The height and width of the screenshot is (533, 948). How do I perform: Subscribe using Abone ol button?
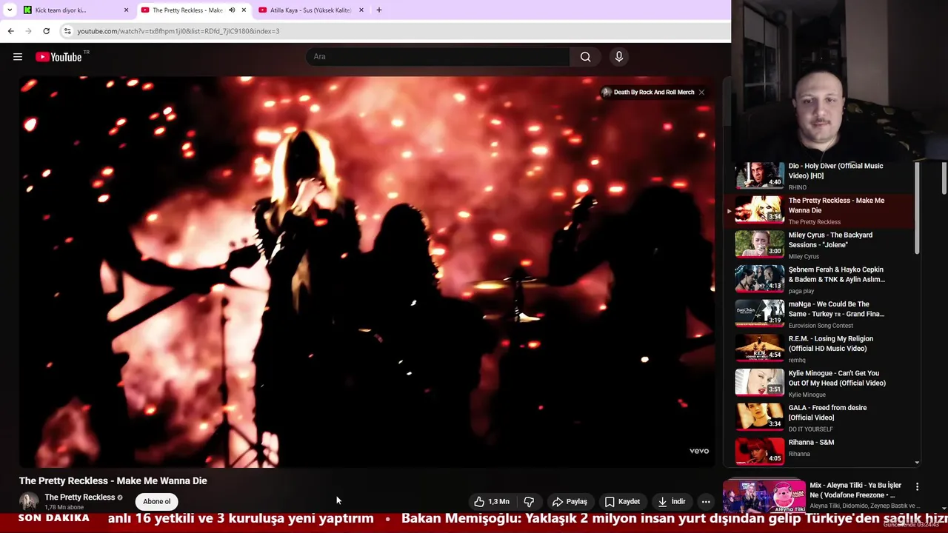(157, 501)
